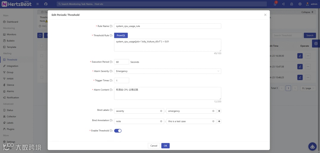Click the PromQL button
320x153 pixels.
[x=121, y=35]
